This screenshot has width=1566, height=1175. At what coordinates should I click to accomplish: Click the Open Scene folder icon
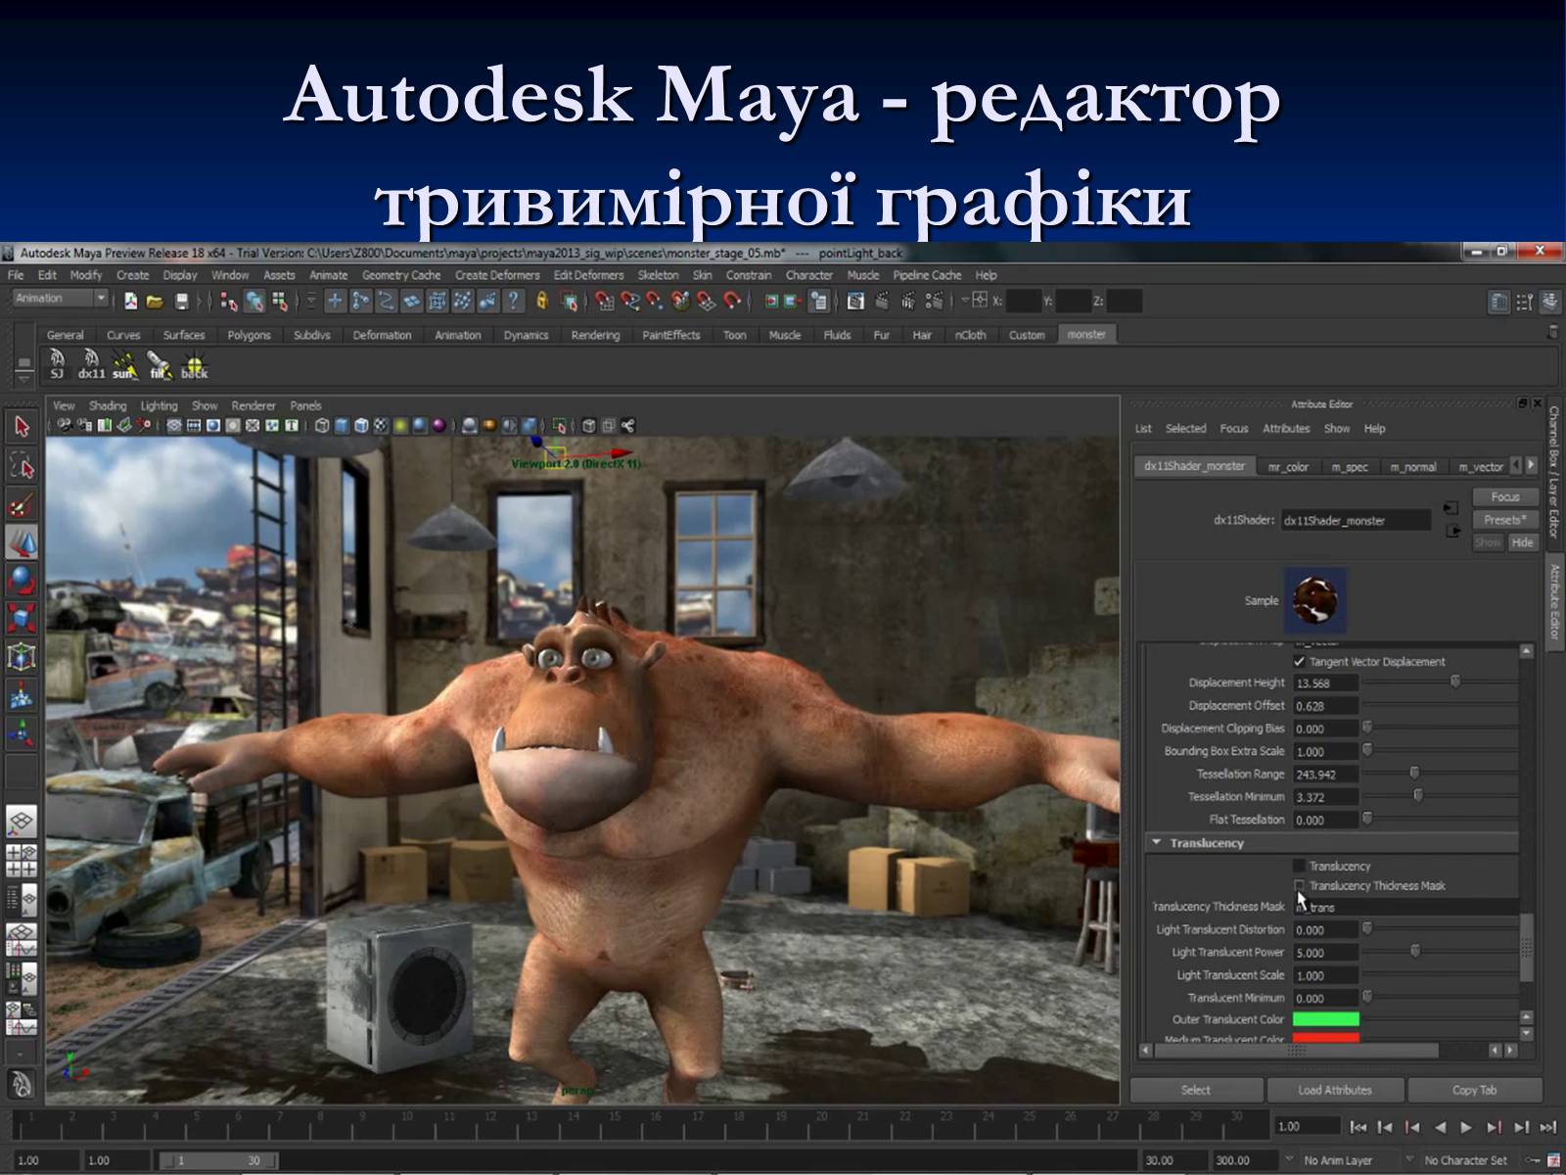click(x=155, y=302)
